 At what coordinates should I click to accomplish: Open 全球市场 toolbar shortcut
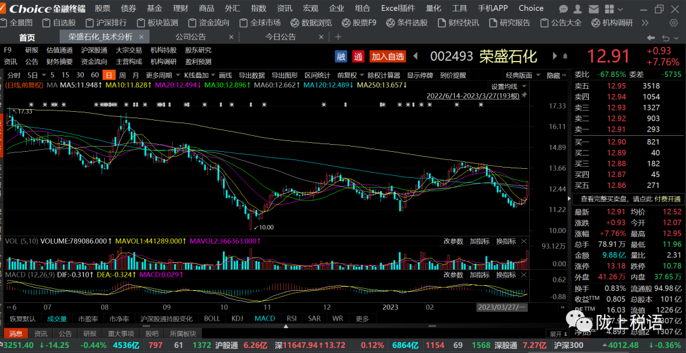pos(260,23)
